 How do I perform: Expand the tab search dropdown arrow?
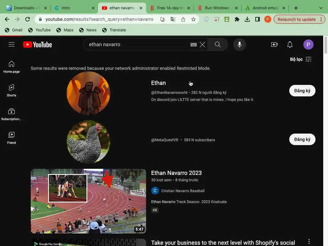[321, 8]
